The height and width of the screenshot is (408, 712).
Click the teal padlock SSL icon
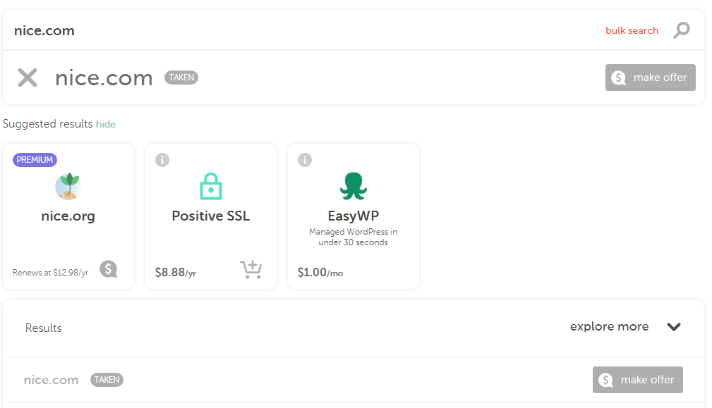click(211, 186)
